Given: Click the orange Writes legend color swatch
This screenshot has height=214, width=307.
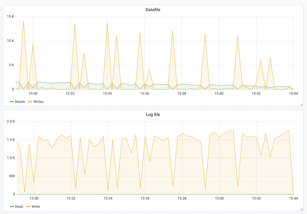Looking at the screenshot, I should pos(30,102).
